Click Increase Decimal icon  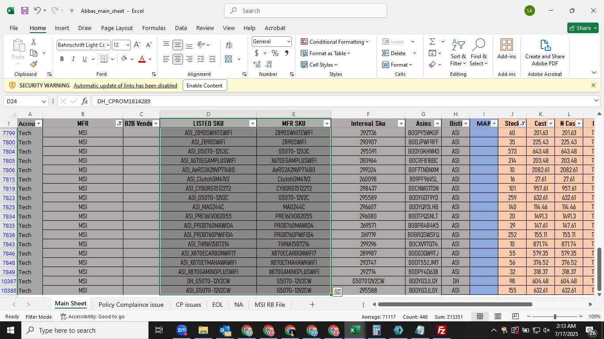(x=257, y=64)
